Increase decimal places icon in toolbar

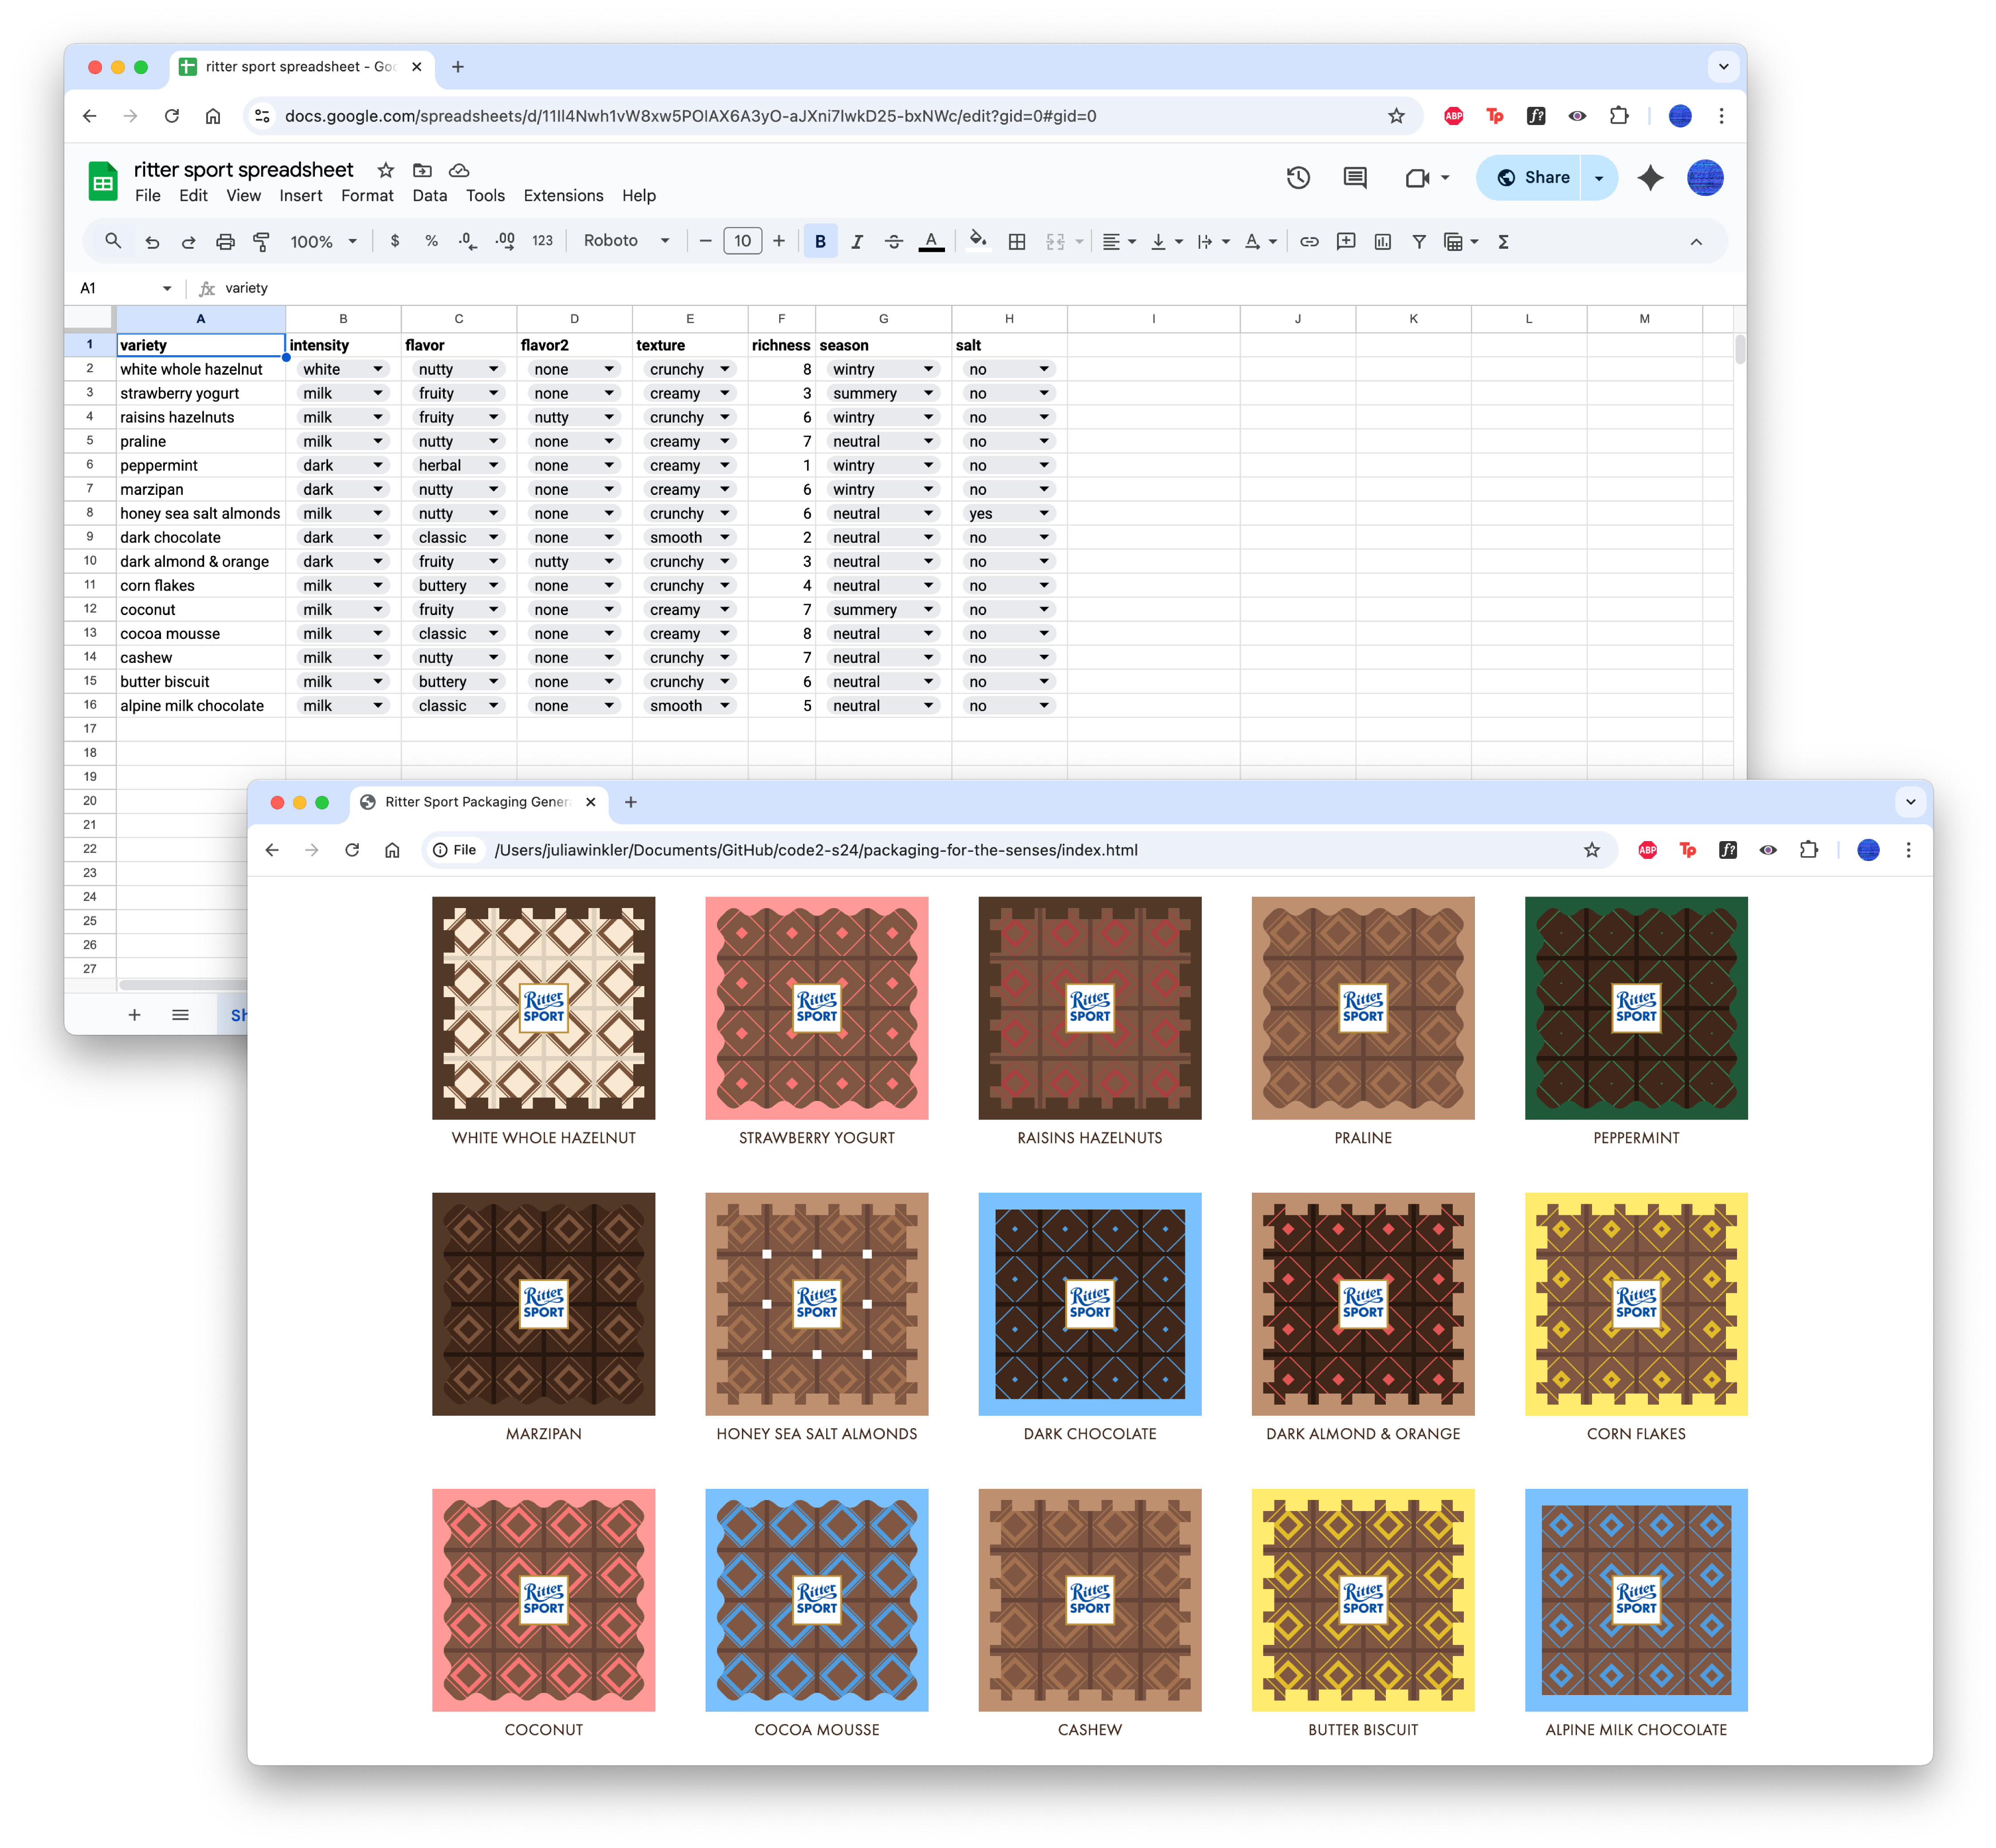click(x=505, y=241)
